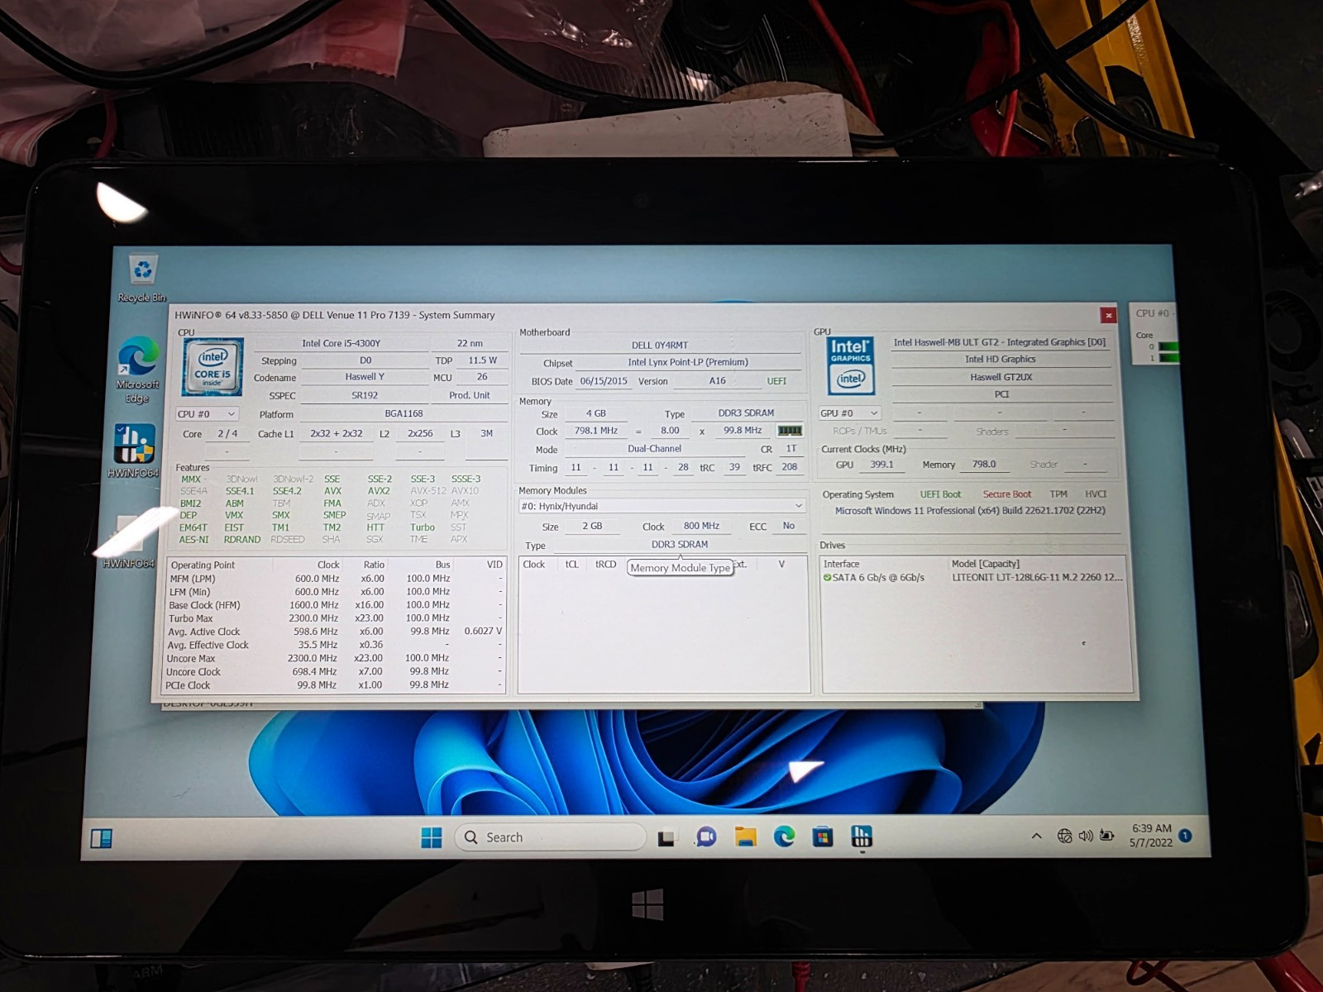The height and width of the screenshot is (992, 1323).
Task: Switch to HWiNFO app in the taskbar
Action: (x=862, y=837)
